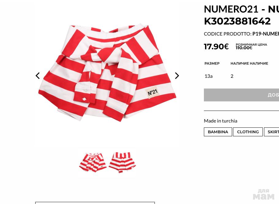Click the РАЗМЕР column header
The height and width of the screenshot is (204, 279).
212,63
